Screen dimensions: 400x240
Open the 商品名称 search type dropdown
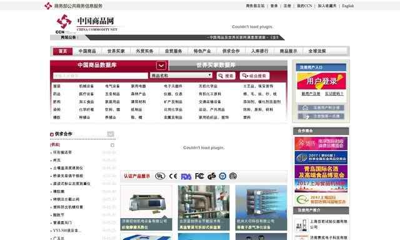coord(181,76)
